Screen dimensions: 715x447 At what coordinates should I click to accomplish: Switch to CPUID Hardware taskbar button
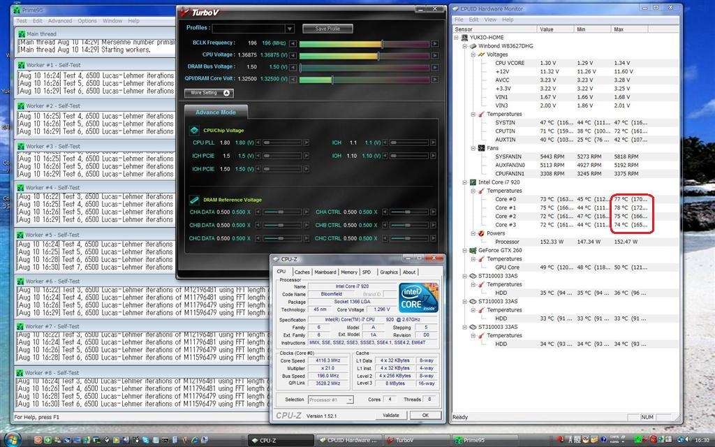point(349,440)
